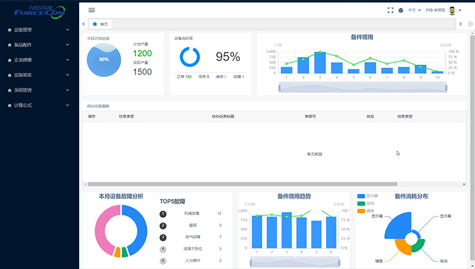Open the 中文 language dropdown
This screenshot has height=269, width=475.
point(414,10)
